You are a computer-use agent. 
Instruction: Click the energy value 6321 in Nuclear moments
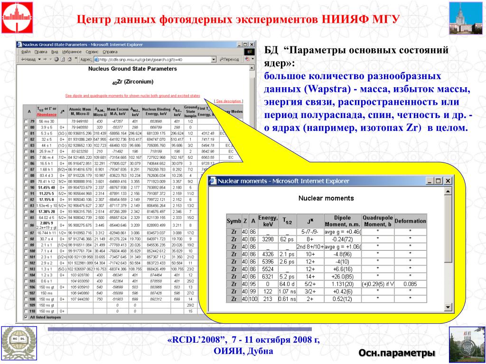click(x=268, y=277)
